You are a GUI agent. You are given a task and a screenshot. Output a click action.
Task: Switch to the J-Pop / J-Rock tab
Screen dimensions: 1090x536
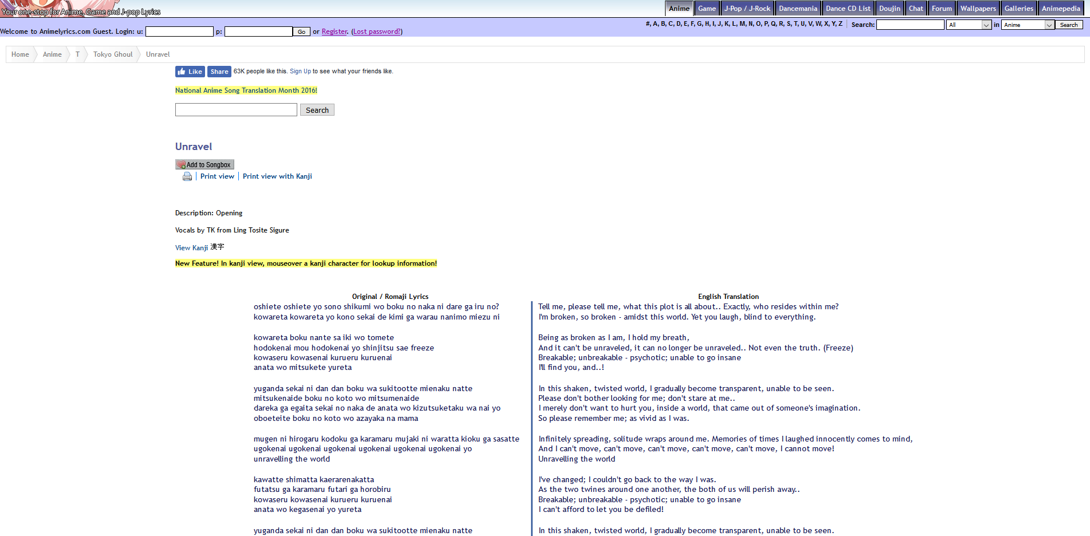[x=747, y=9]
